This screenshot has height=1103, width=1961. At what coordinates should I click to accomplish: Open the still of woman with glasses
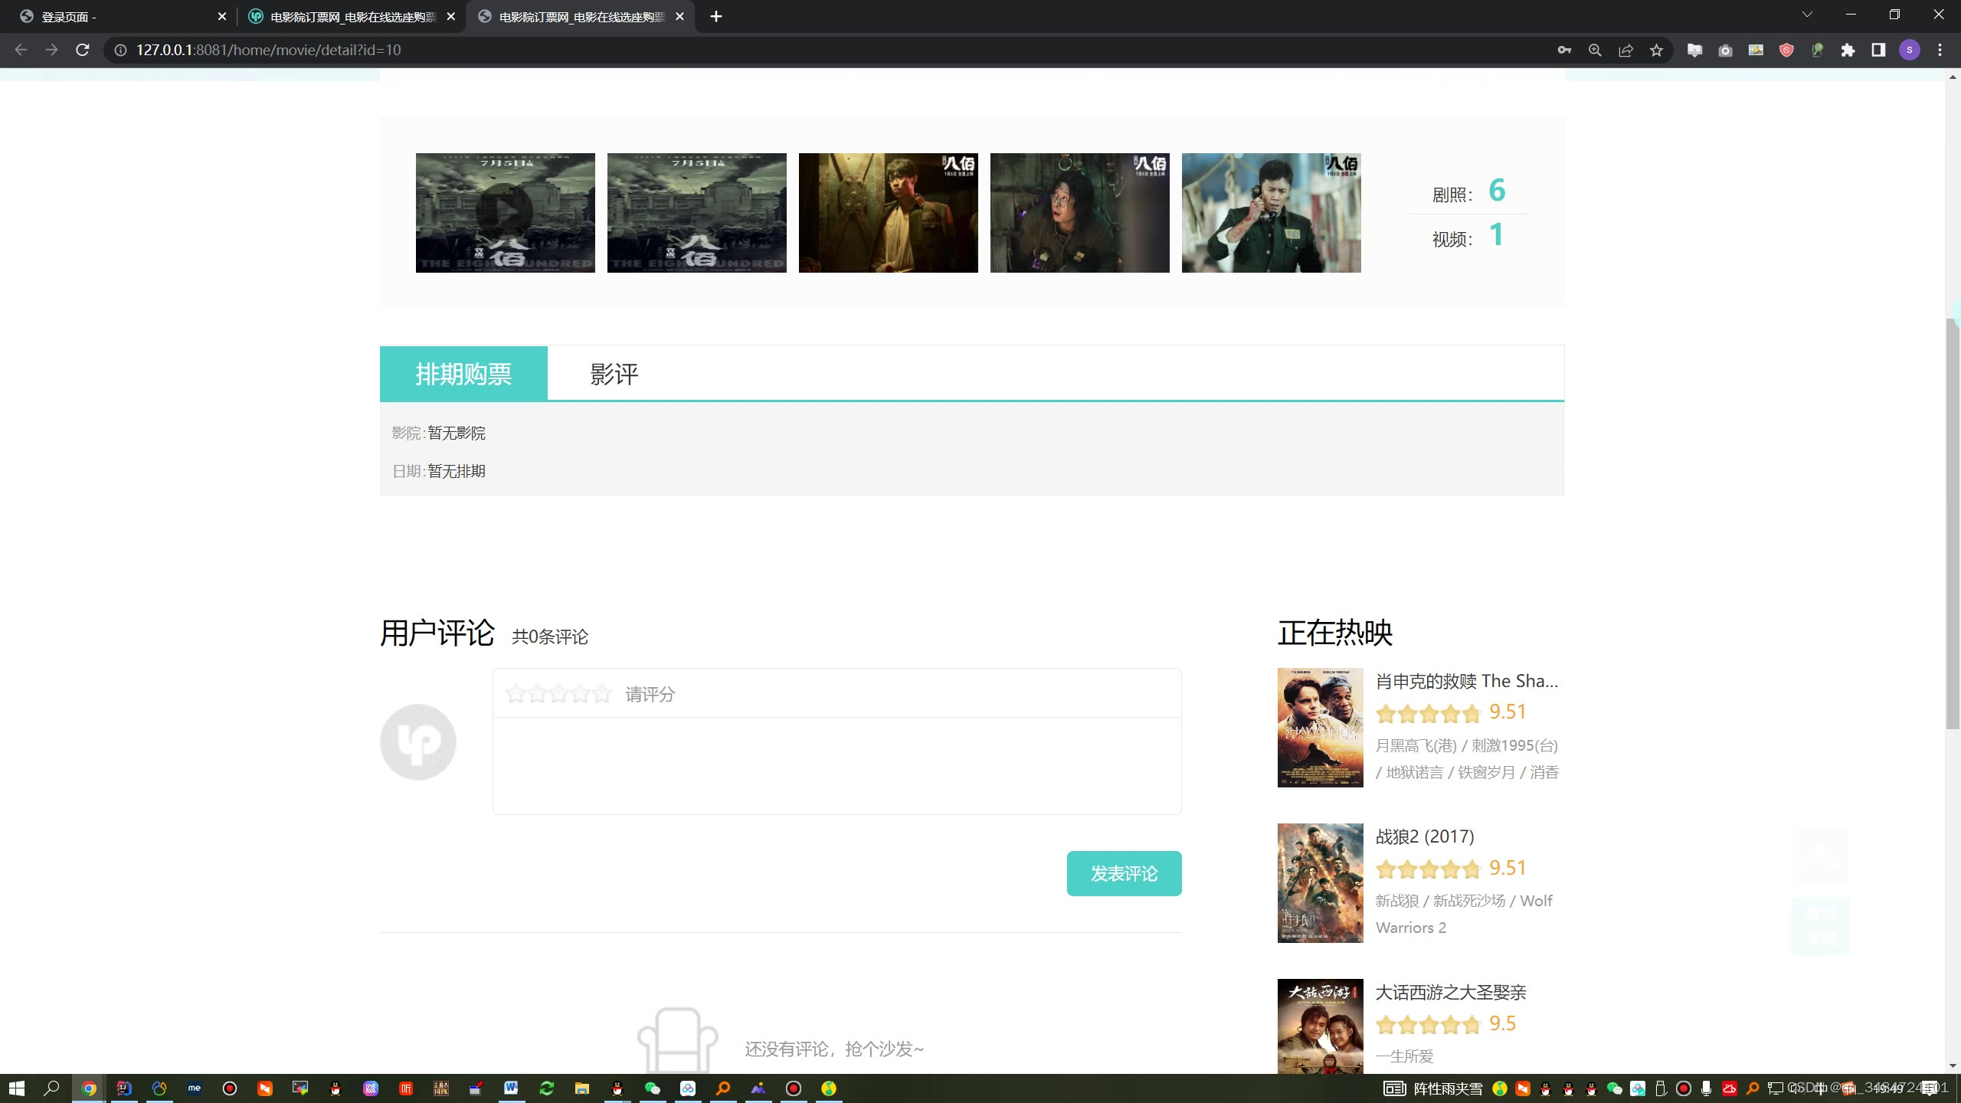coord(1079,212)
